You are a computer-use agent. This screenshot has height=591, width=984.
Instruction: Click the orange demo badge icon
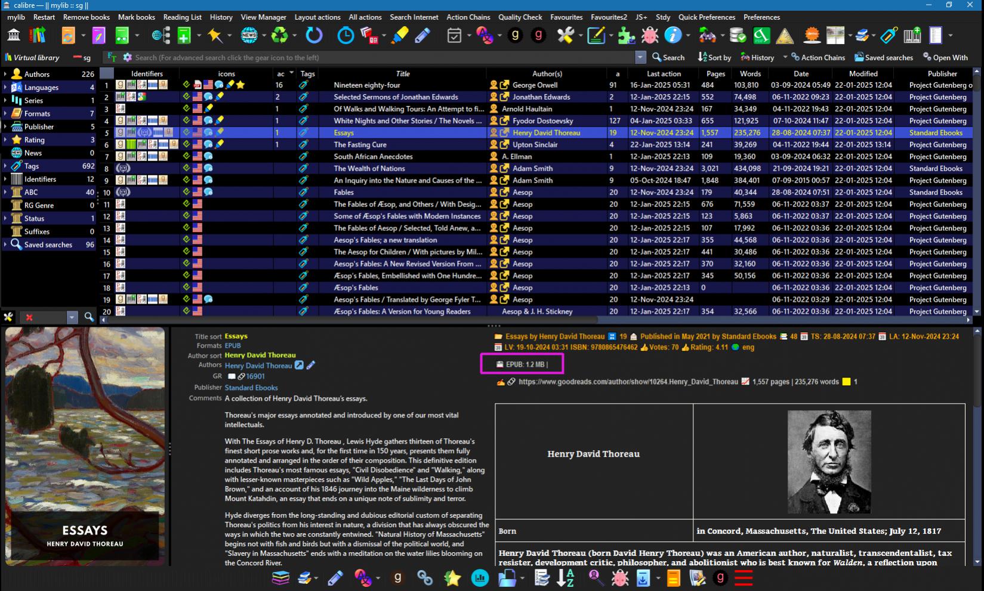[x=812, y=36]
